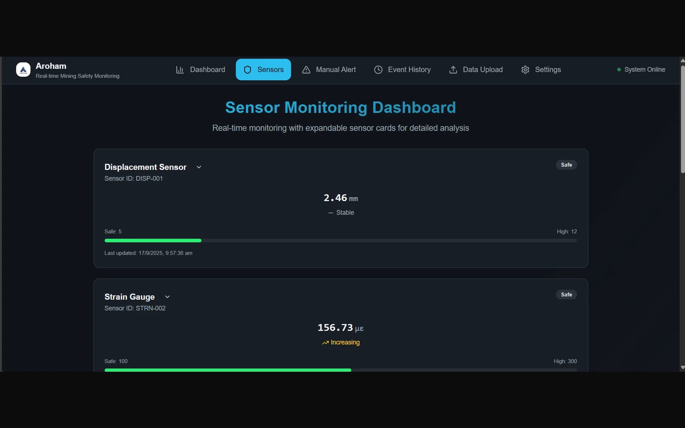The width and height of the screenshot is (685, 428).
Task: Click the scrollbar down arrow
Action: pyautogui.click(x=682, y=368)
